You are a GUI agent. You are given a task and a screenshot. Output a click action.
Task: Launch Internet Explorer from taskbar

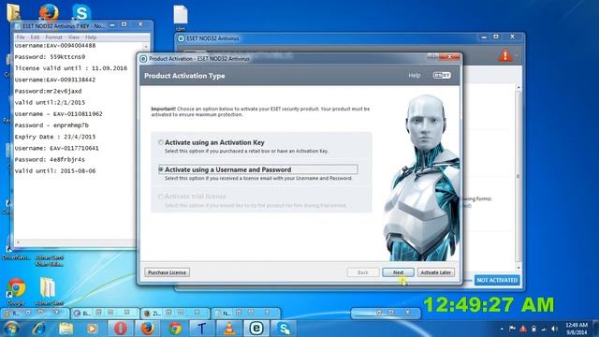39,329
